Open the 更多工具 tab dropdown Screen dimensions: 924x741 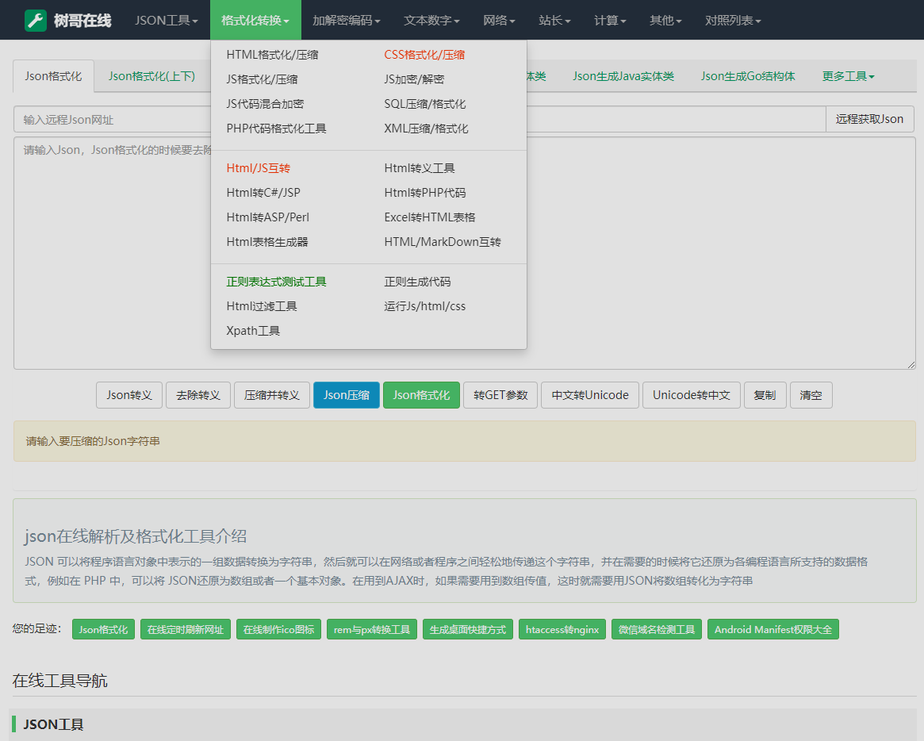click(848, 76)
